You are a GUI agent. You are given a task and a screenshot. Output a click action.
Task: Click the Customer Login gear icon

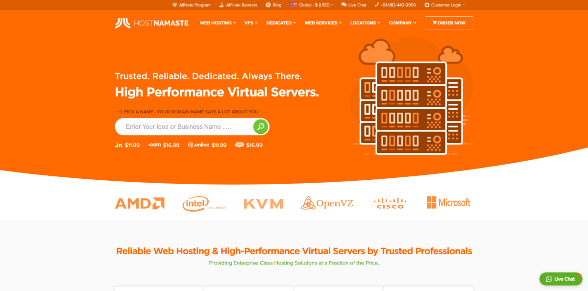[427, 5]
